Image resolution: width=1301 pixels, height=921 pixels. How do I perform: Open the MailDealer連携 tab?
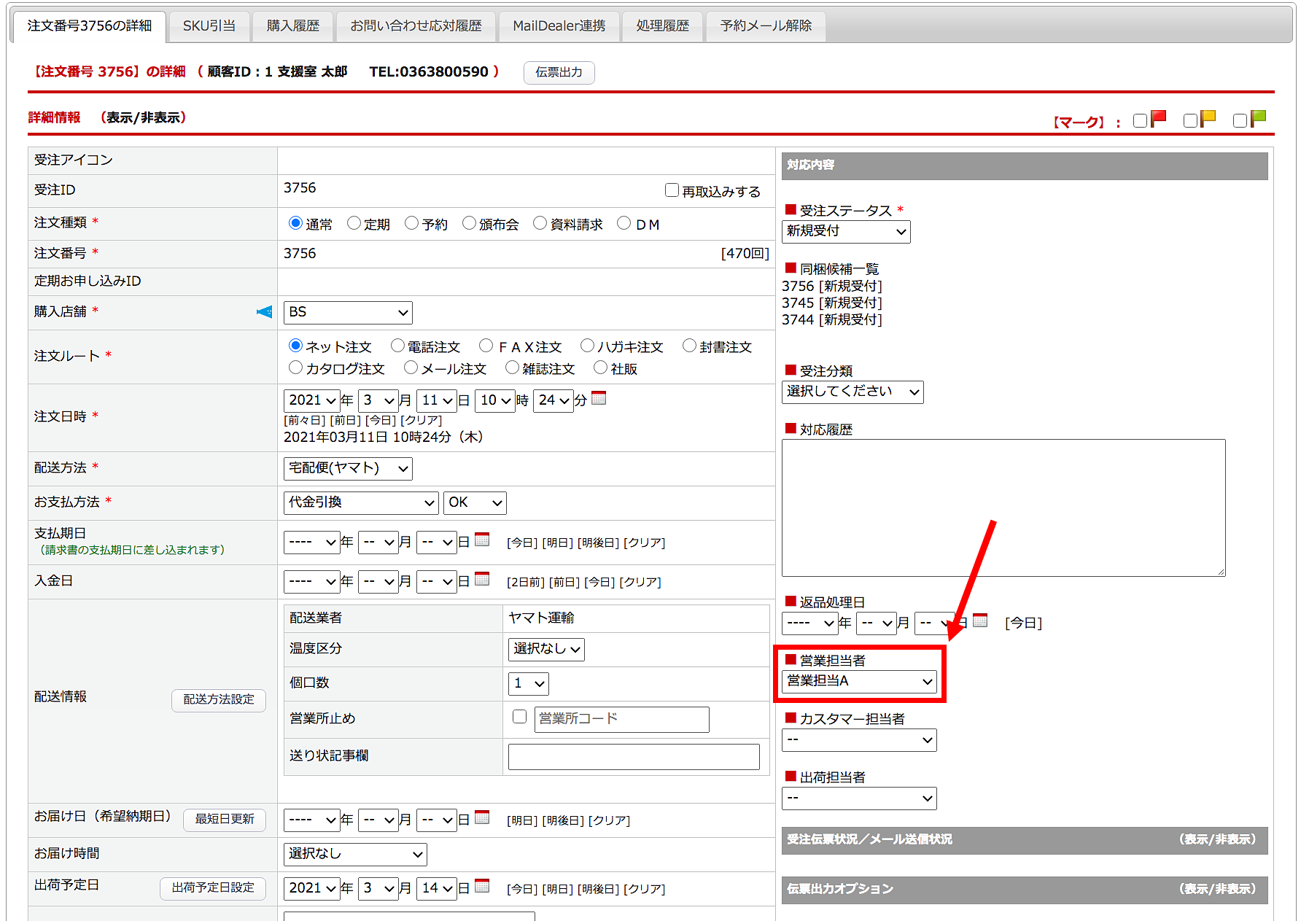[x=559, y=26]
